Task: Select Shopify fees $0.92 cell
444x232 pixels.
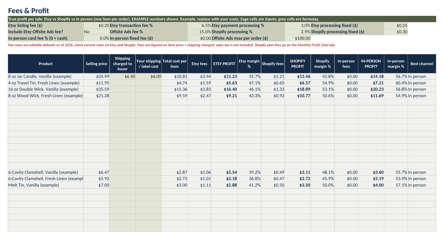Action: 273,96
